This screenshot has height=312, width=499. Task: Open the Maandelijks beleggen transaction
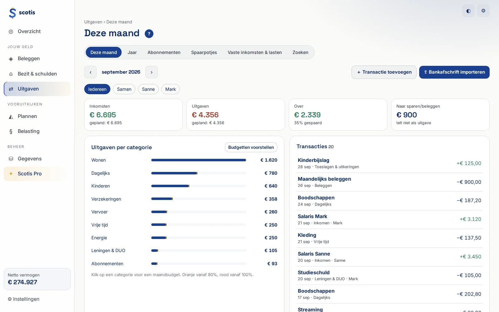click(390, 182)
